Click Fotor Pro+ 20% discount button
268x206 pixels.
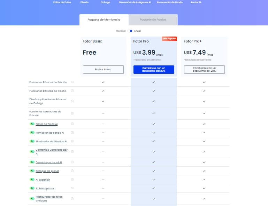point(204,70)
